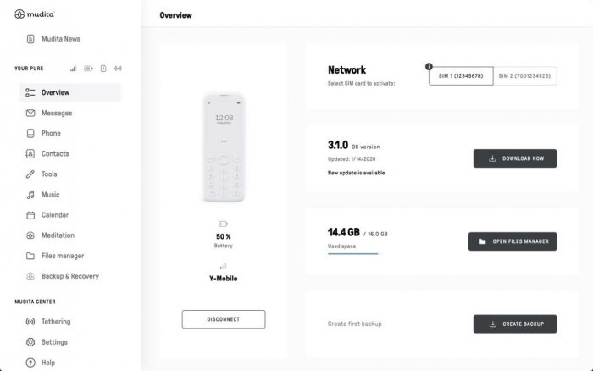Image resolution: width=593 pixels, height=371 pixels.
Task: Click the tethering status icon in sidebar header
Action: [118, 69]
